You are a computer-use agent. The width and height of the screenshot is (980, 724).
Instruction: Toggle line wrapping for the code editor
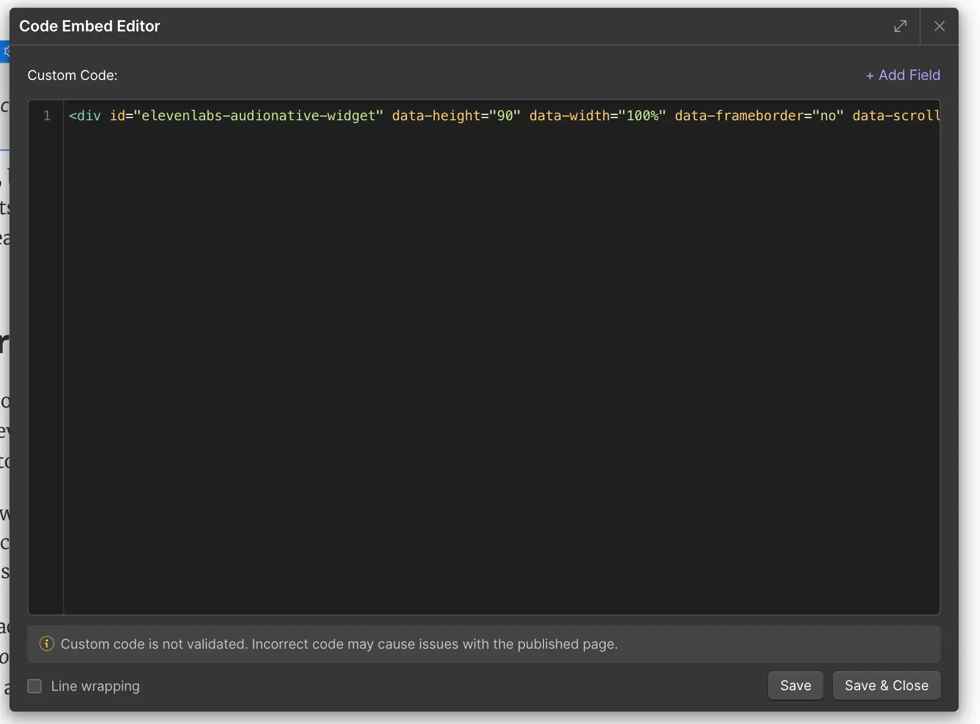34,686
